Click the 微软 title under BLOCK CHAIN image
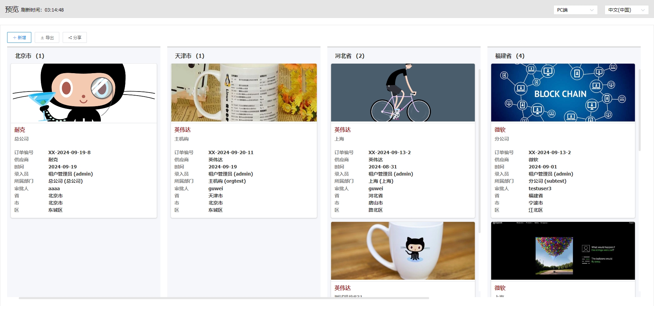This screenshot has height=310, width=654. (x=500, y=130)
